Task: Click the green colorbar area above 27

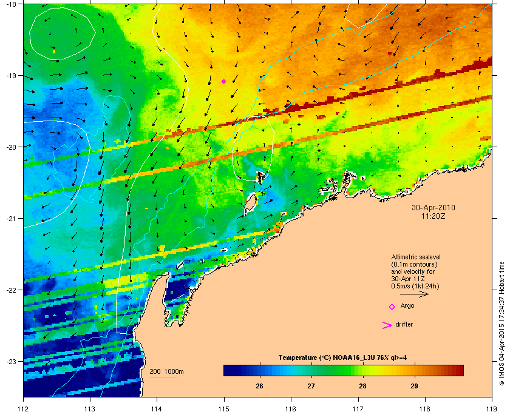Action: (311, 370)
